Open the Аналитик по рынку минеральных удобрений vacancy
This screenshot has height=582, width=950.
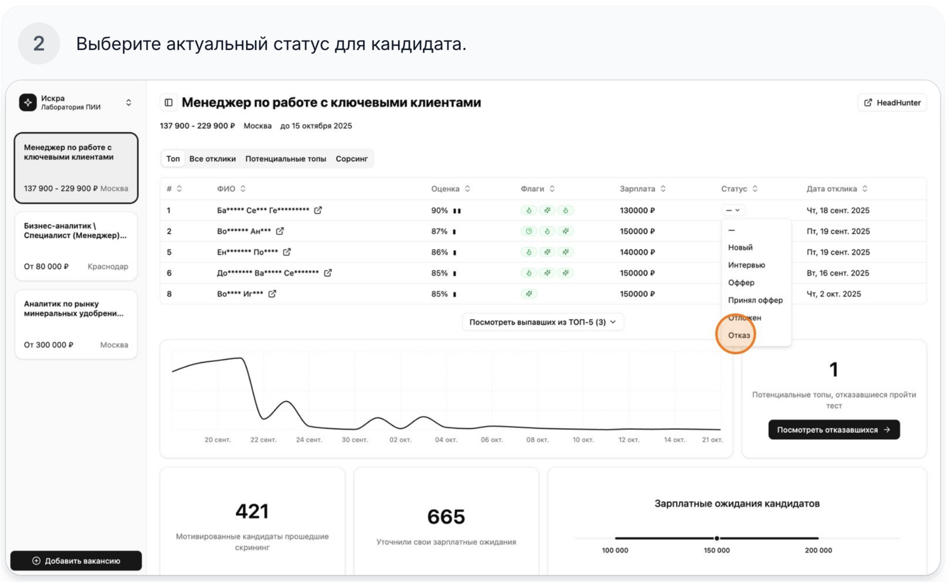click(76, 324)
